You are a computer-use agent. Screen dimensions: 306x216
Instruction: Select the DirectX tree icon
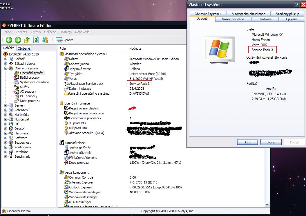(x=11, y=129)
